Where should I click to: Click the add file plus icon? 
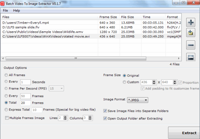click(191, 22)
